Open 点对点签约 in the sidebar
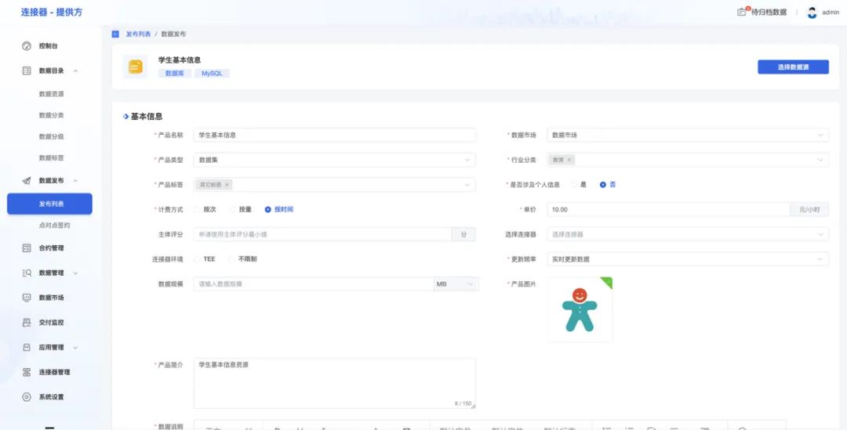 [54, 225]
